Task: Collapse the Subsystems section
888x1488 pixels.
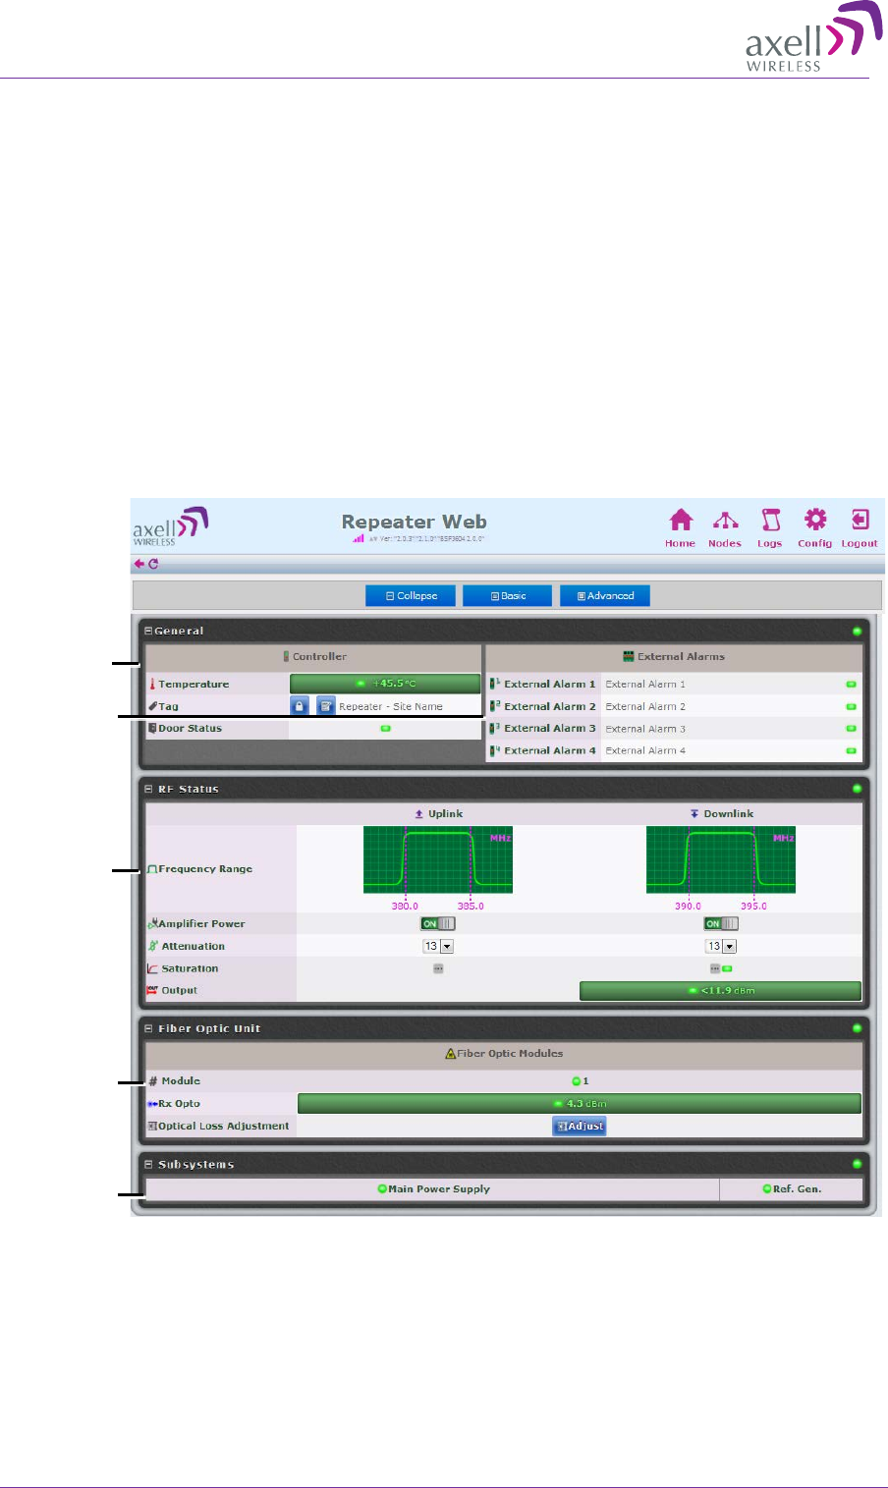Action: [x=149, y=1164]
